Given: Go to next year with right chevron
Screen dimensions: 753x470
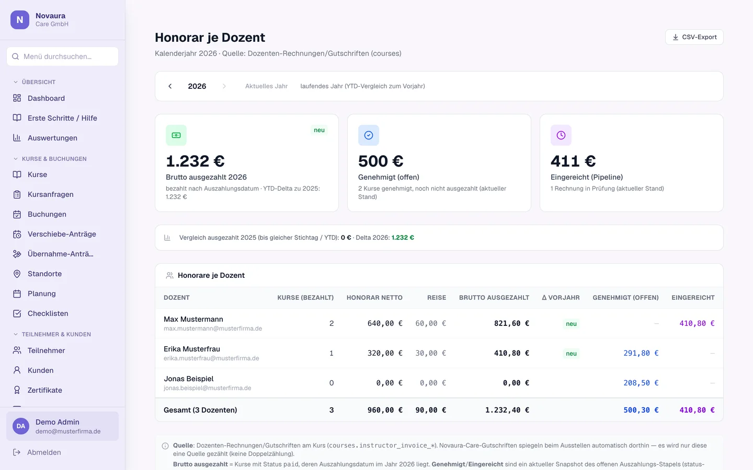Looking at the screenshot, I should pyautogui.click(x=224, y=86).
